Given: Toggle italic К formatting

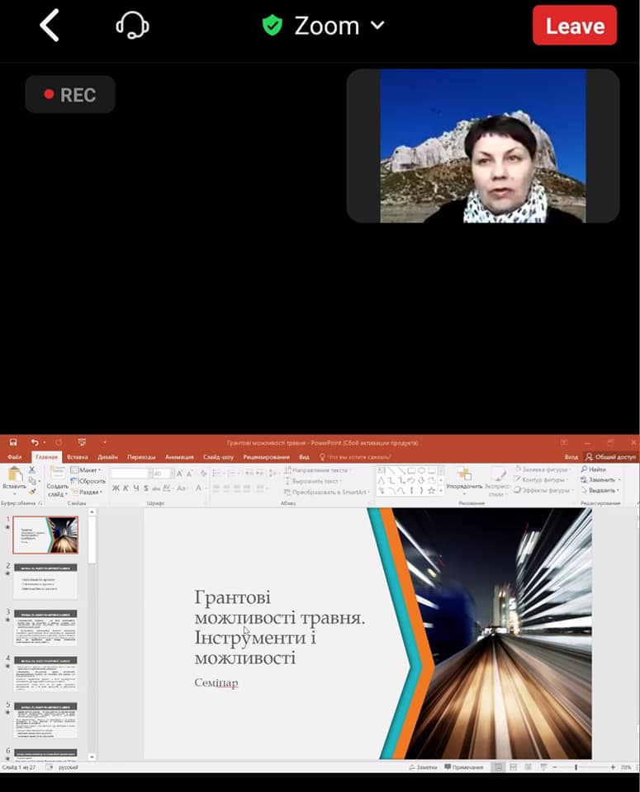Looking at the screenshot, I should (126, 488).
